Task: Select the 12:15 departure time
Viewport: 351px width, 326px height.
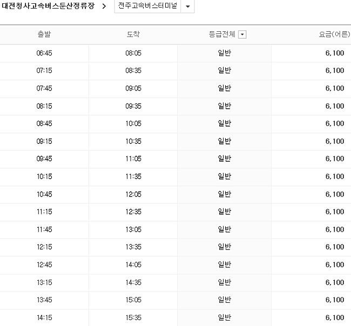Action: (44, 247)
